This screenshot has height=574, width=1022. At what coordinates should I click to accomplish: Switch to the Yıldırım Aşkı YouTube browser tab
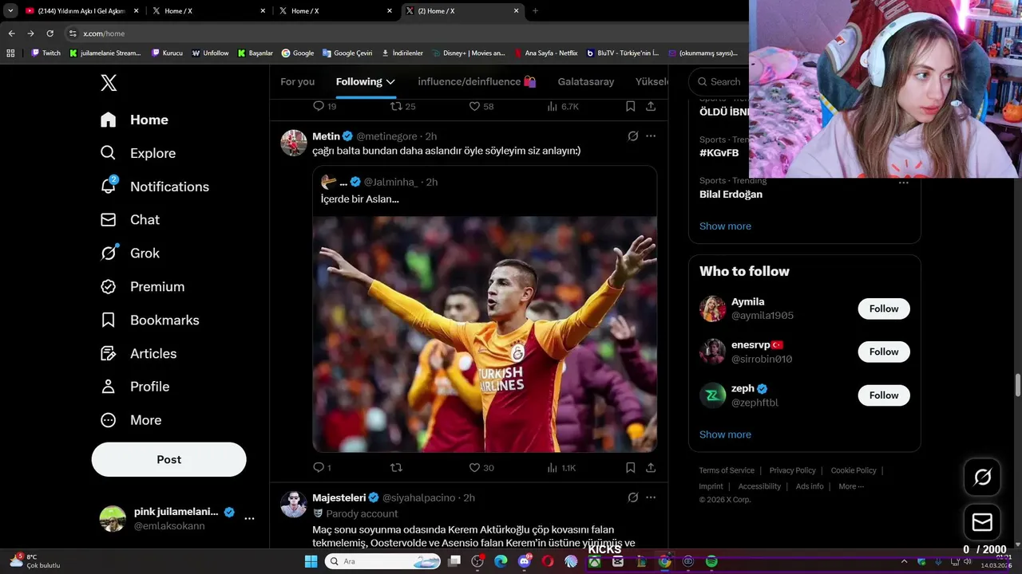point(80,11)
